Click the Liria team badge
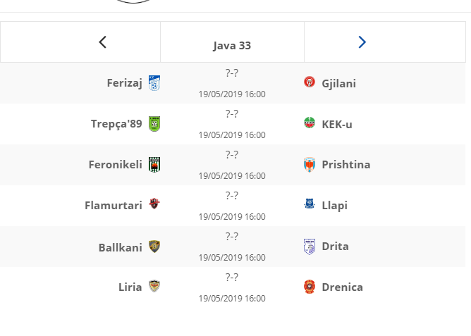Viewport: 471px width, 336px height. (x=154, y=286)
